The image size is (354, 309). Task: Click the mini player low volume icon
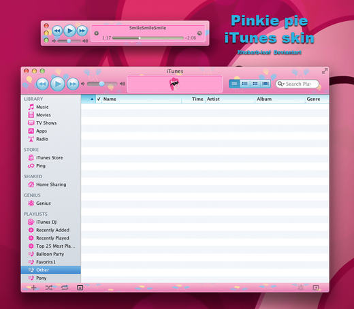click(54, 41)
